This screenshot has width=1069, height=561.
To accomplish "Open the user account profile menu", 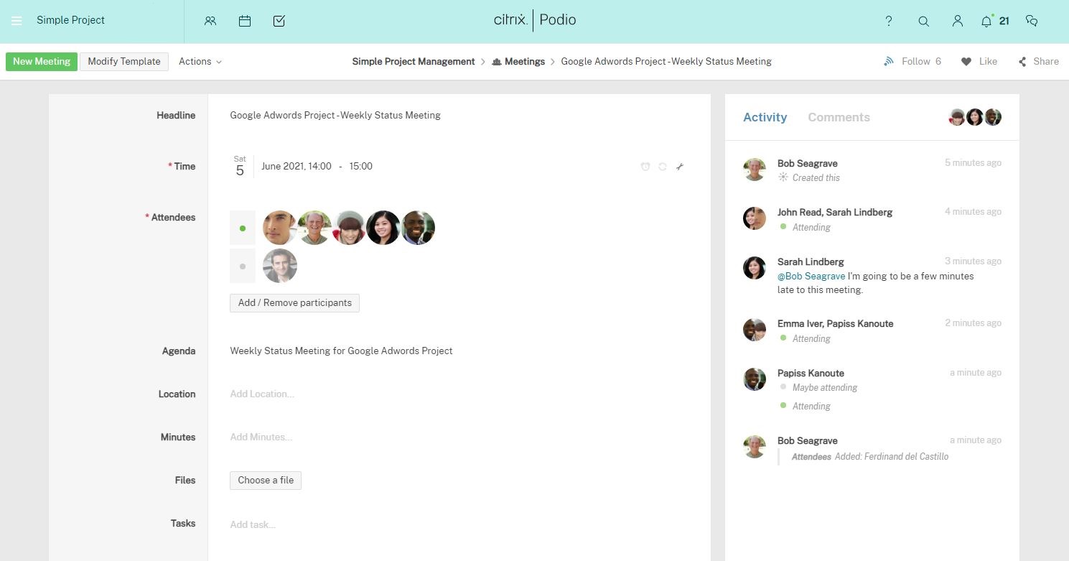I will (957, 21).
